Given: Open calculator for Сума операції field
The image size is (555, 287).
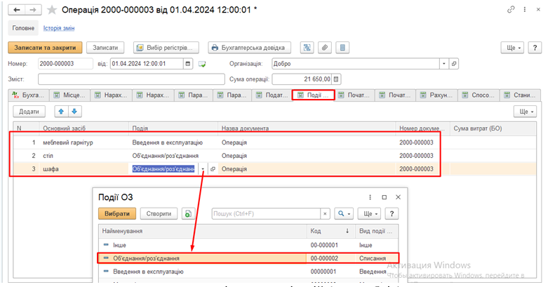Looking at the screenshot, I should coord(336,79).
